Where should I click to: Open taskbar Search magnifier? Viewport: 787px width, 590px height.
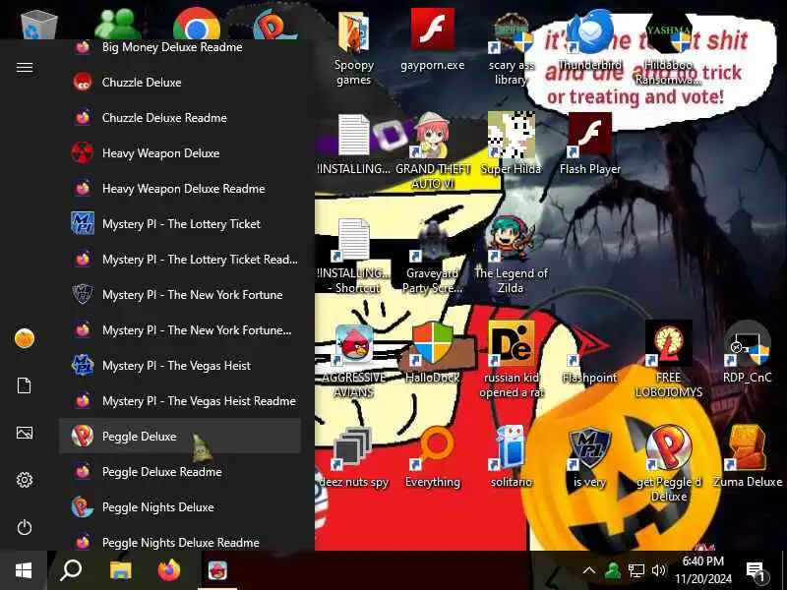coord(71,570)
